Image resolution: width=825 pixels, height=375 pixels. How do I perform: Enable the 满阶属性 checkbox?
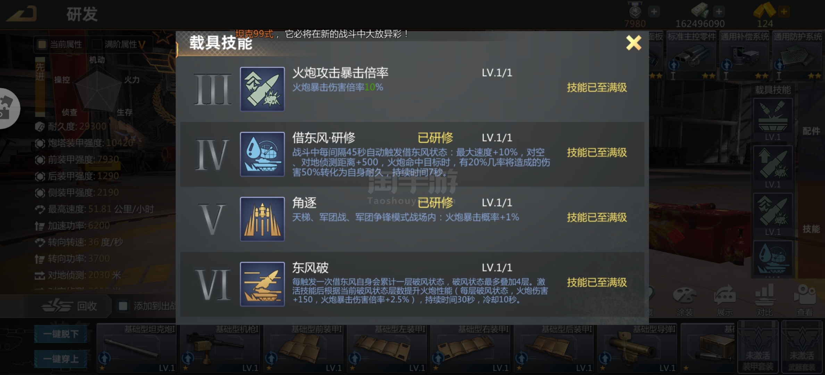(x=97, y=44)
